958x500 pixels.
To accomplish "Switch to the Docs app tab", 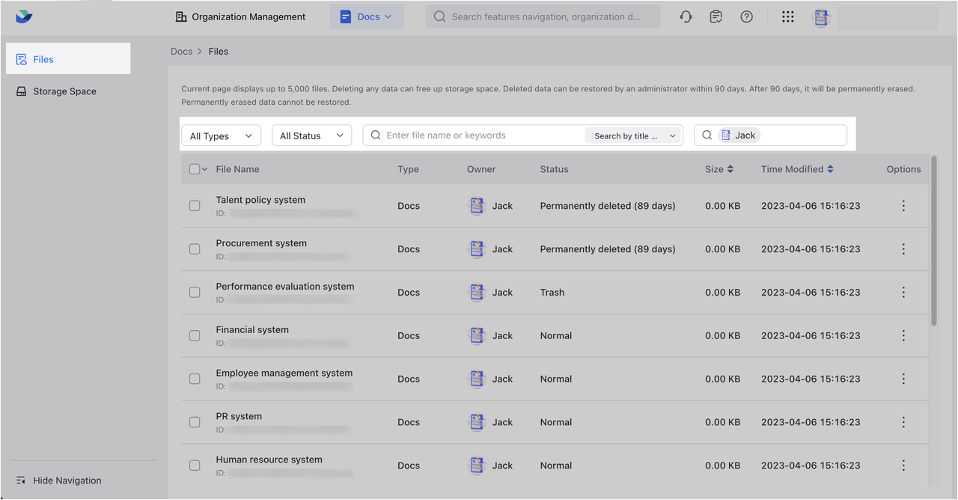I will (x=366, y=16).
